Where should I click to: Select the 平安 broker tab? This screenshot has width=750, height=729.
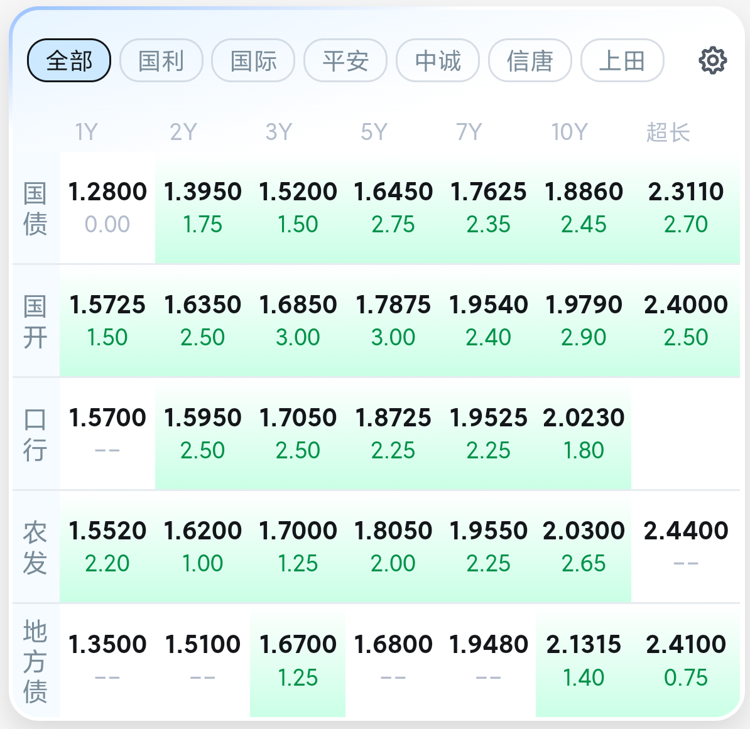(x=345, y=61)
